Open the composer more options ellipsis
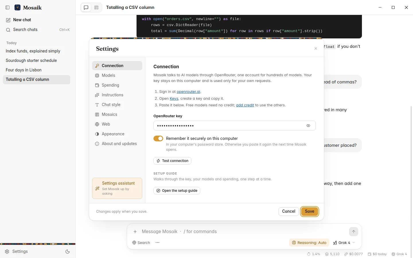The width and height of the screenshot is (413, 258). pos(157,243)
